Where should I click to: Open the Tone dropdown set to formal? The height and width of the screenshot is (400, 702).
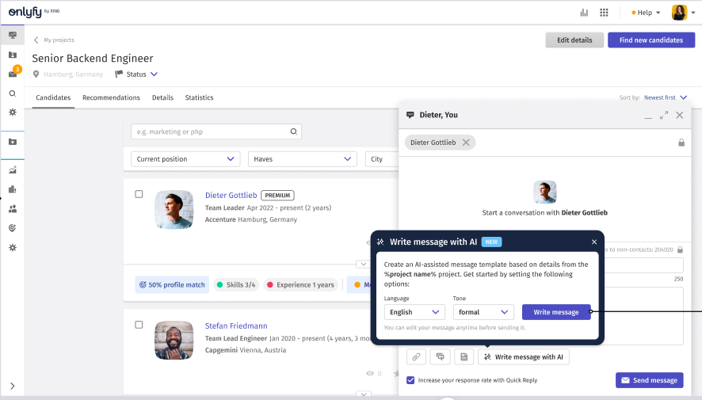[483, 312]
